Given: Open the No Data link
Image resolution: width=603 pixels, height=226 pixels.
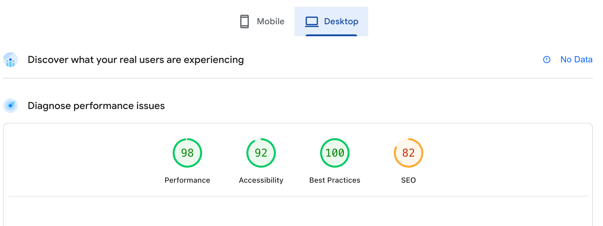Looking at the screenshot, I should [576, 60].
